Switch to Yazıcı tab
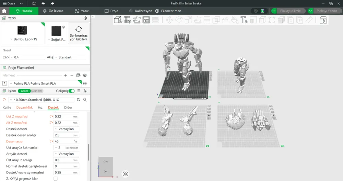 82,11
